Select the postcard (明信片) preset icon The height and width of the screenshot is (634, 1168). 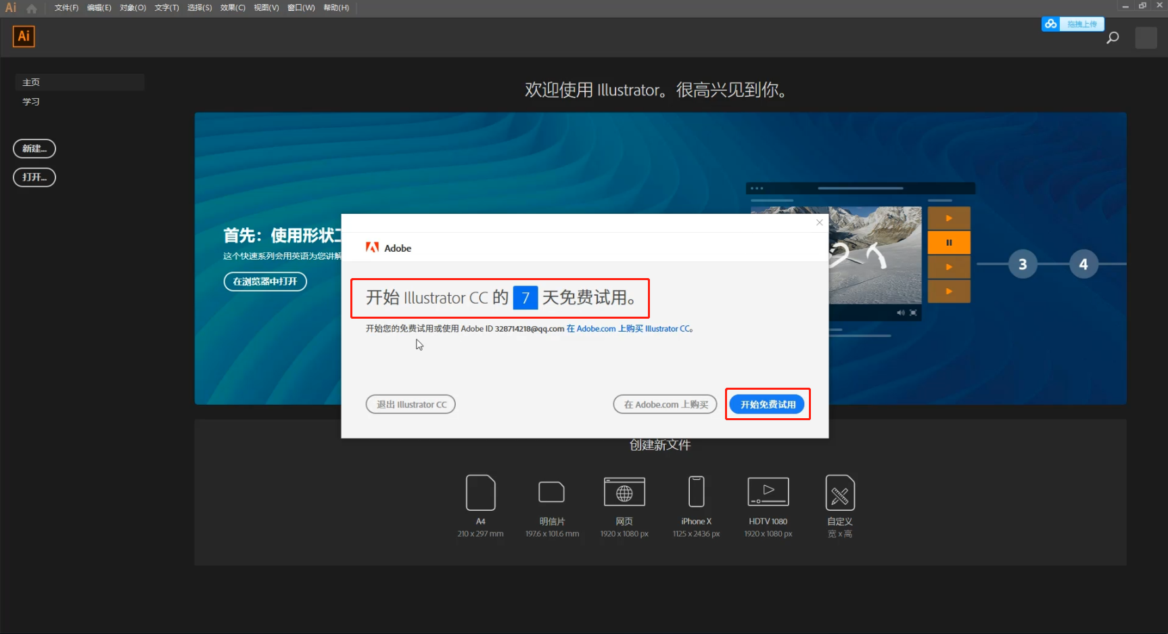[x=552, y=492]
